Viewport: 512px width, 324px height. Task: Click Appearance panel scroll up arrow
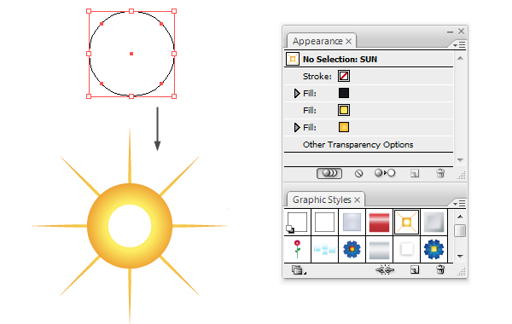460,58
